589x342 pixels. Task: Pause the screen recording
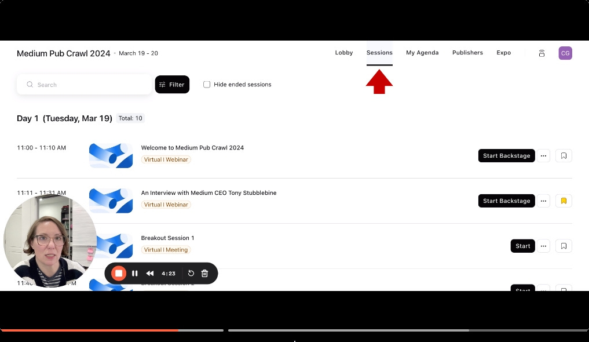134,273
